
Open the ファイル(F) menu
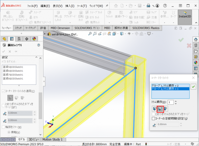click(x=32, y=6)
